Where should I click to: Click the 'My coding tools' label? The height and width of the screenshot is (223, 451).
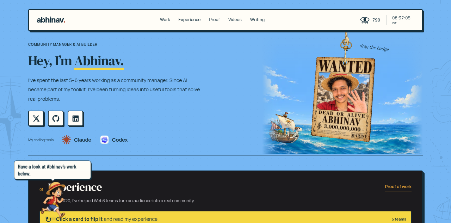(x=41, y=140)
